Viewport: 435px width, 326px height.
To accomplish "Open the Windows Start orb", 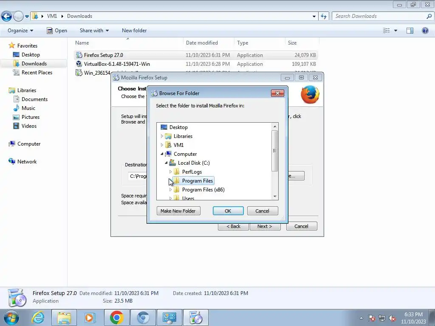I will pyautogui.click(x=11, y=318).
